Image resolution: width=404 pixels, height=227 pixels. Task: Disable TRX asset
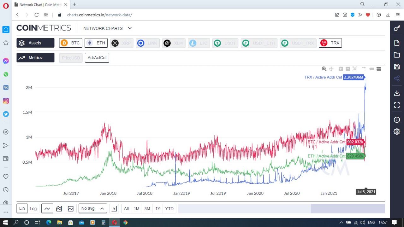point(330,43)
